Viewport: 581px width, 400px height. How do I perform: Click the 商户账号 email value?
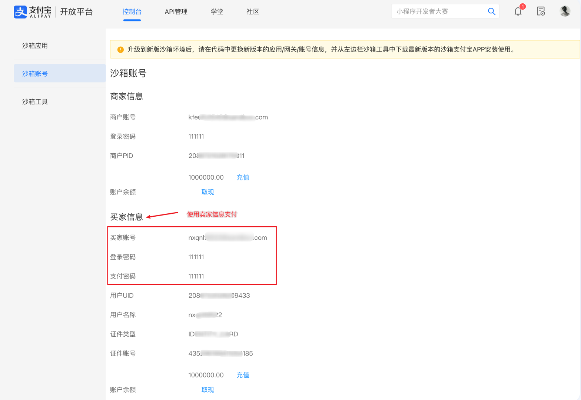[x=228, y=117]
